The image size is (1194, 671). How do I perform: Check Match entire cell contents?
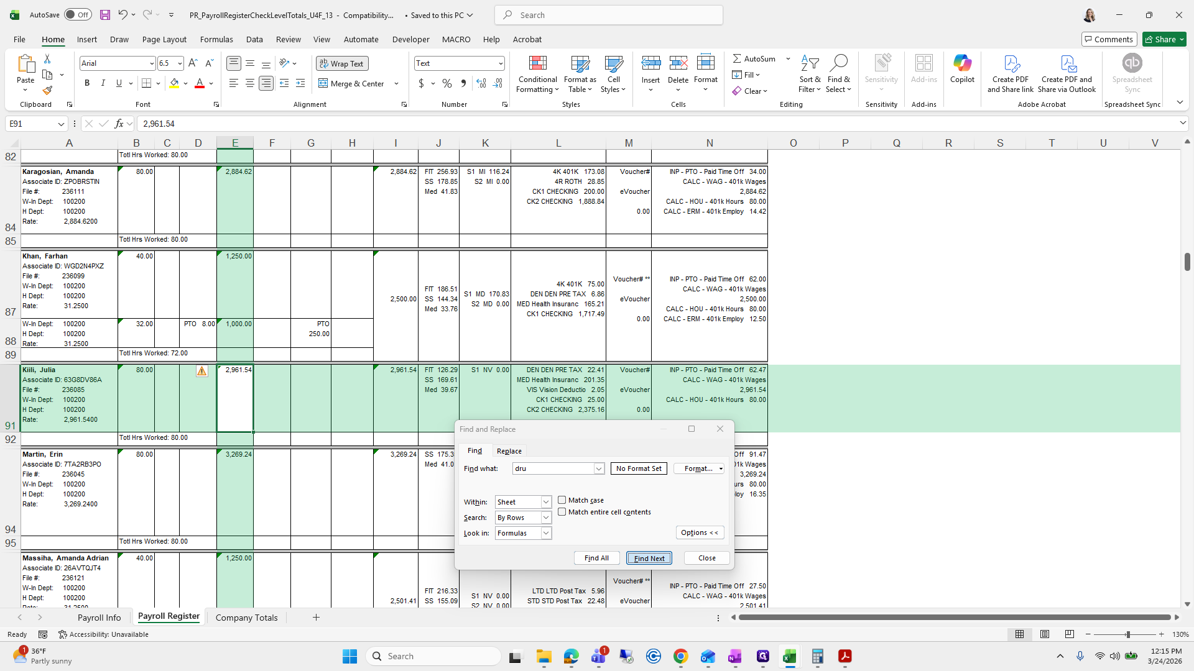(x=562, y=512)
